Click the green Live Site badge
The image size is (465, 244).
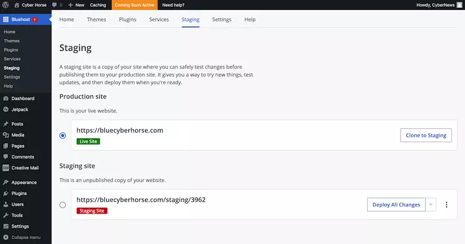89,142
